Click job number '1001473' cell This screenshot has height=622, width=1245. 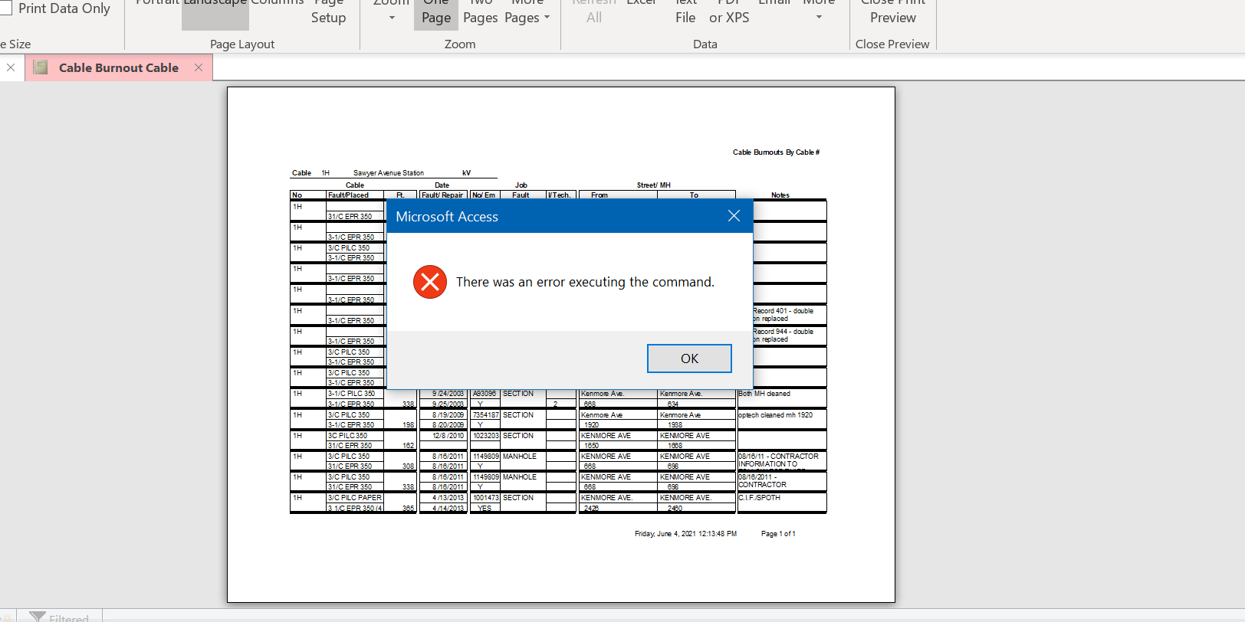pyautogui.click(x=485, y=498)
